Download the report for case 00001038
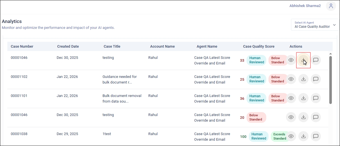The height and width of the screenshot is (146, 340). point(303,136)
